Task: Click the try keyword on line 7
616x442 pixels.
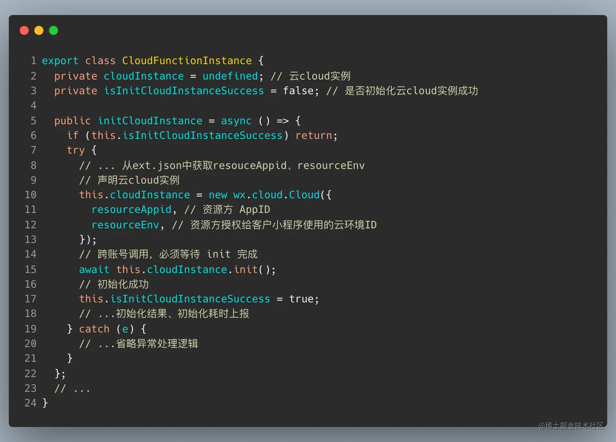Action: (76, 150)
